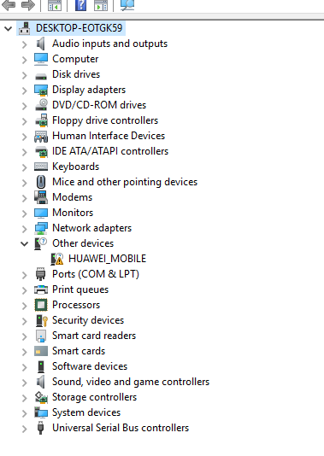Click the Print queues printer icon
The height and width of the screenshot is (456, 324).
(41, 289)
